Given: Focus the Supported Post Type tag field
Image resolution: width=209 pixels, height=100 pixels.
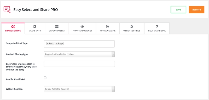Looking at the screenshot, I should (79, 44).
